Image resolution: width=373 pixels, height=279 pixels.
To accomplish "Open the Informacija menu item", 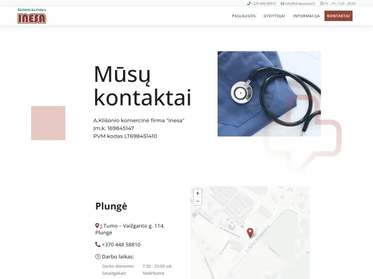I will (306, 16).
